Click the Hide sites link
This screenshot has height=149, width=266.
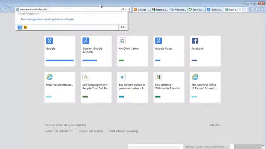[214, 125]
